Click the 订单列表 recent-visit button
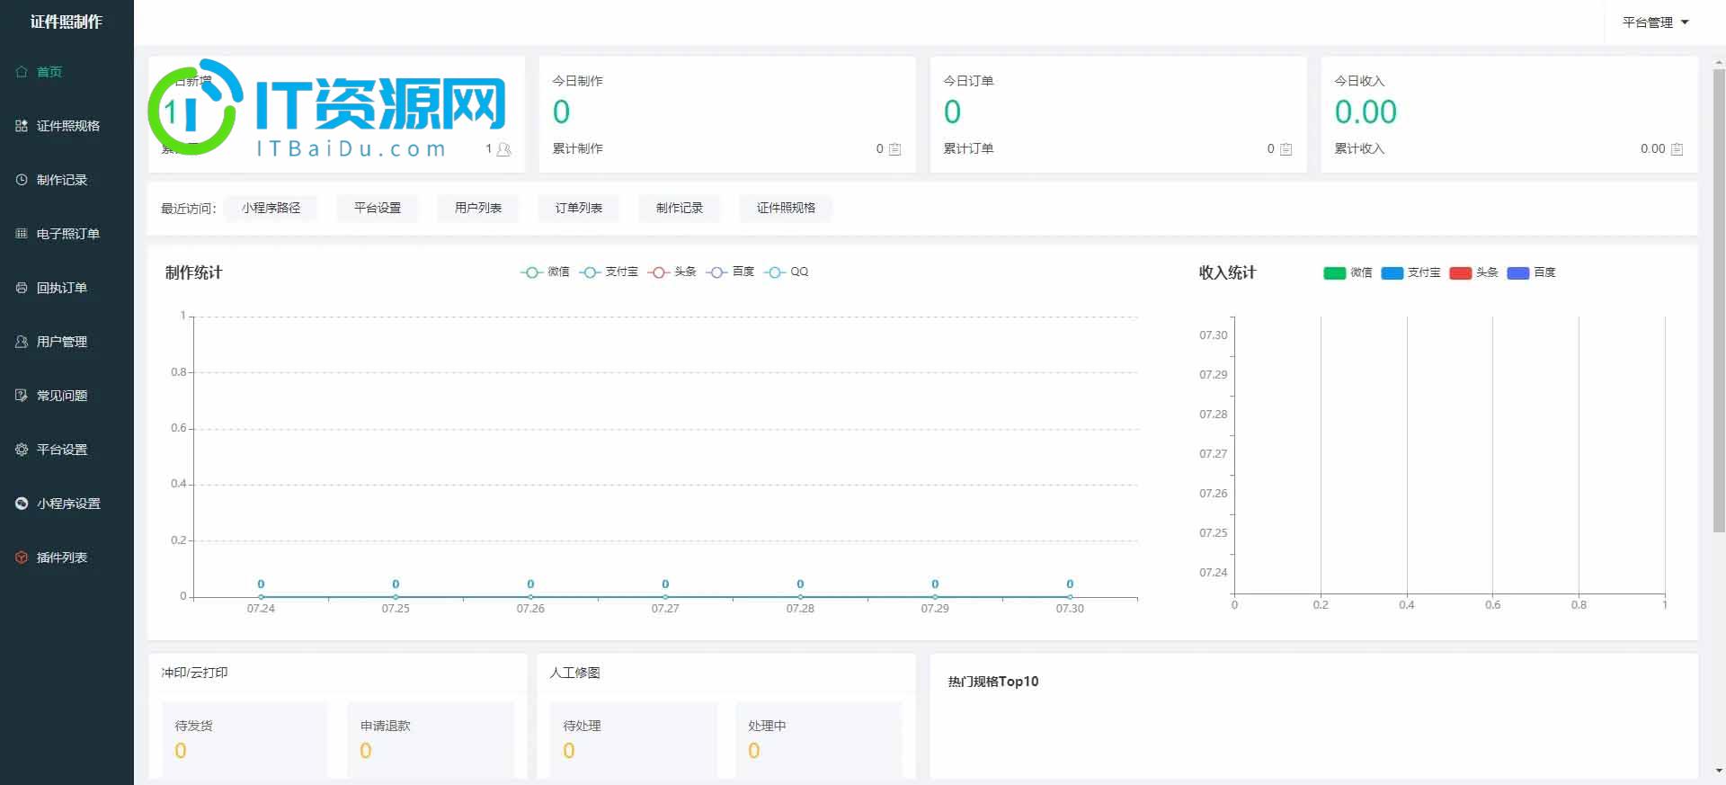Viewport: 1726px width, 785px height. tap(578, 208)
